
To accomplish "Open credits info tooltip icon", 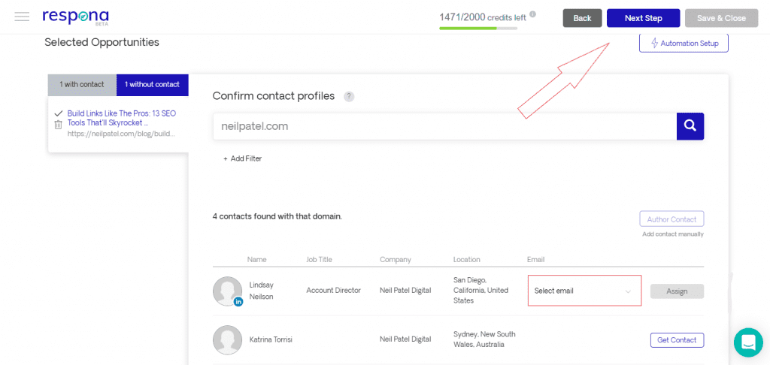I will click(533, 14).
